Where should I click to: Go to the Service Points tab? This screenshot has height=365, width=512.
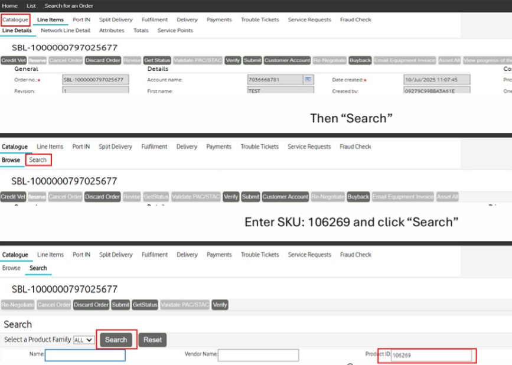click(x=175, y=30)
